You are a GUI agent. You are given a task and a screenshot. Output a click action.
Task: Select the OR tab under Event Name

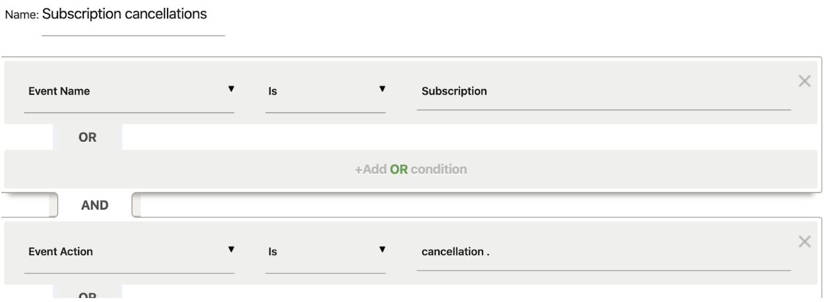click(x=89, y=139)
